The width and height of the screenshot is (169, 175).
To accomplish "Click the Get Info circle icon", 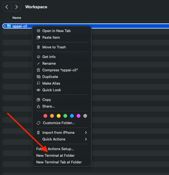I will pyautogui.click(x=38, y=57).
